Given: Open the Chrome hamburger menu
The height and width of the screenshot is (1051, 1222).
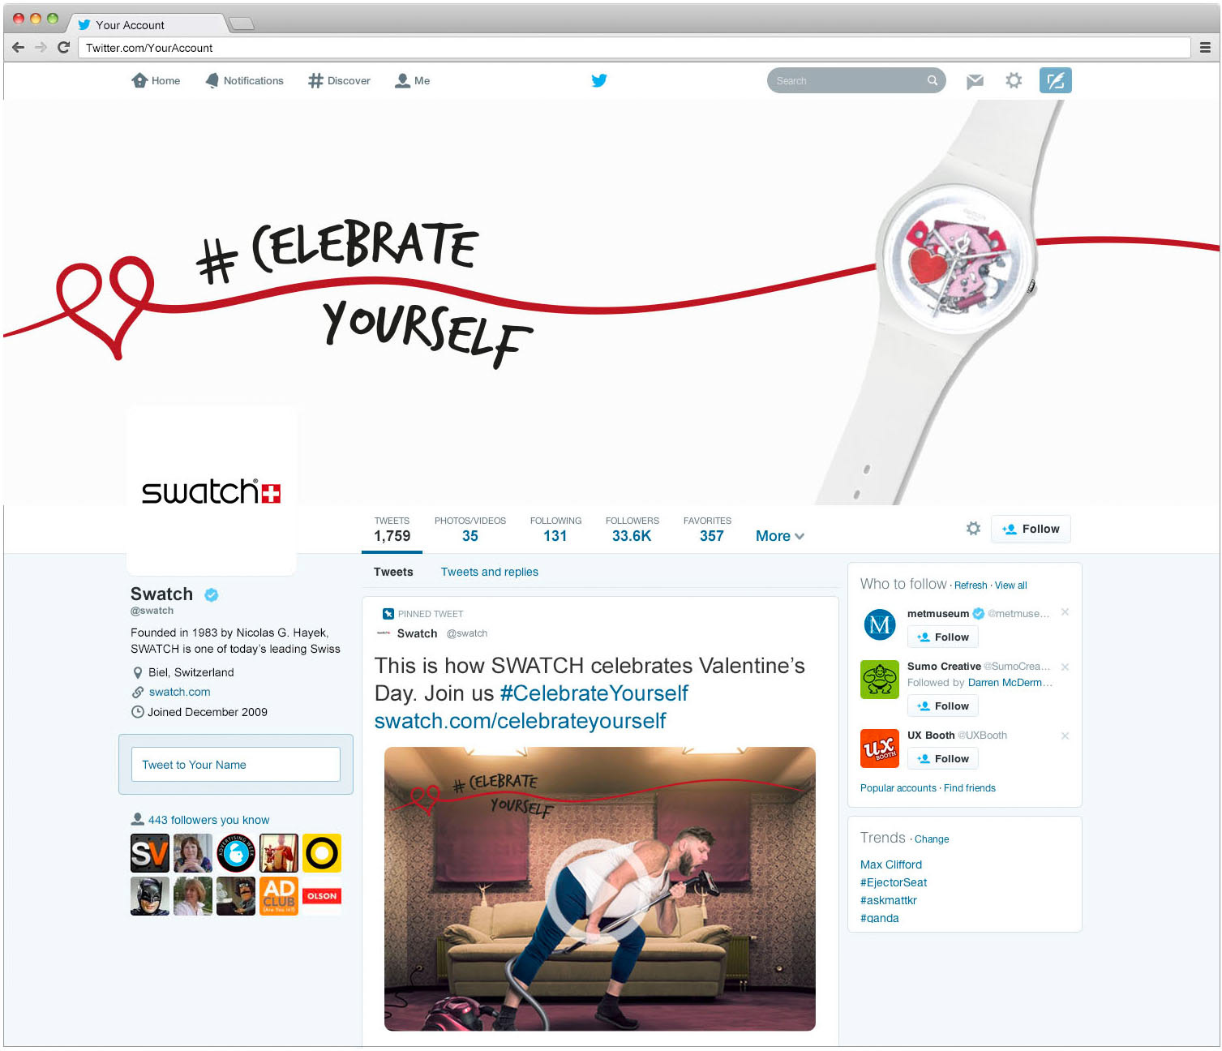Looking at the screenshot, I should 1205,48.
